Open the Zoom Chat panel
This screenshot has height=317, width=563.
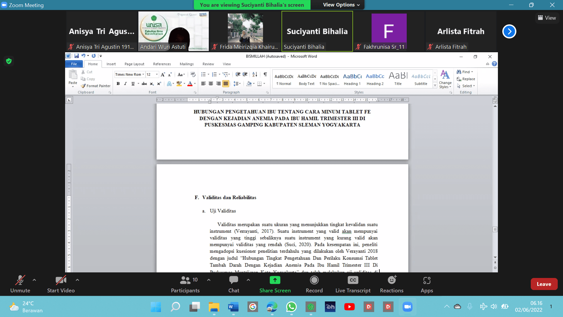[x=234, y=284]
